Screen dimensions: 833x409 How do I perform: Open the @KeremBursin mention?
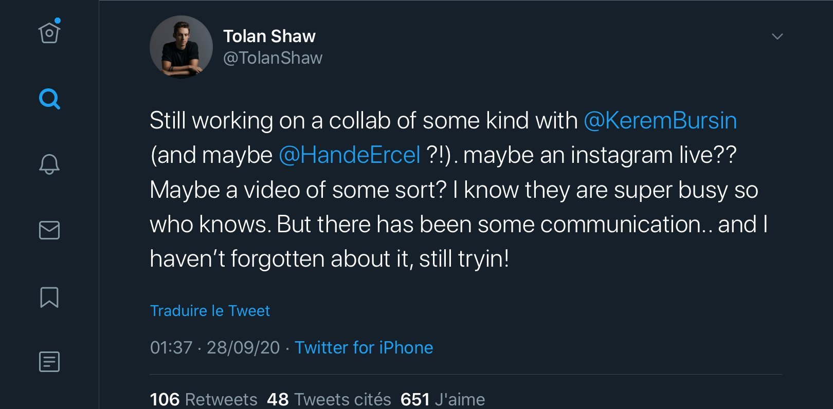coord(660,121)
